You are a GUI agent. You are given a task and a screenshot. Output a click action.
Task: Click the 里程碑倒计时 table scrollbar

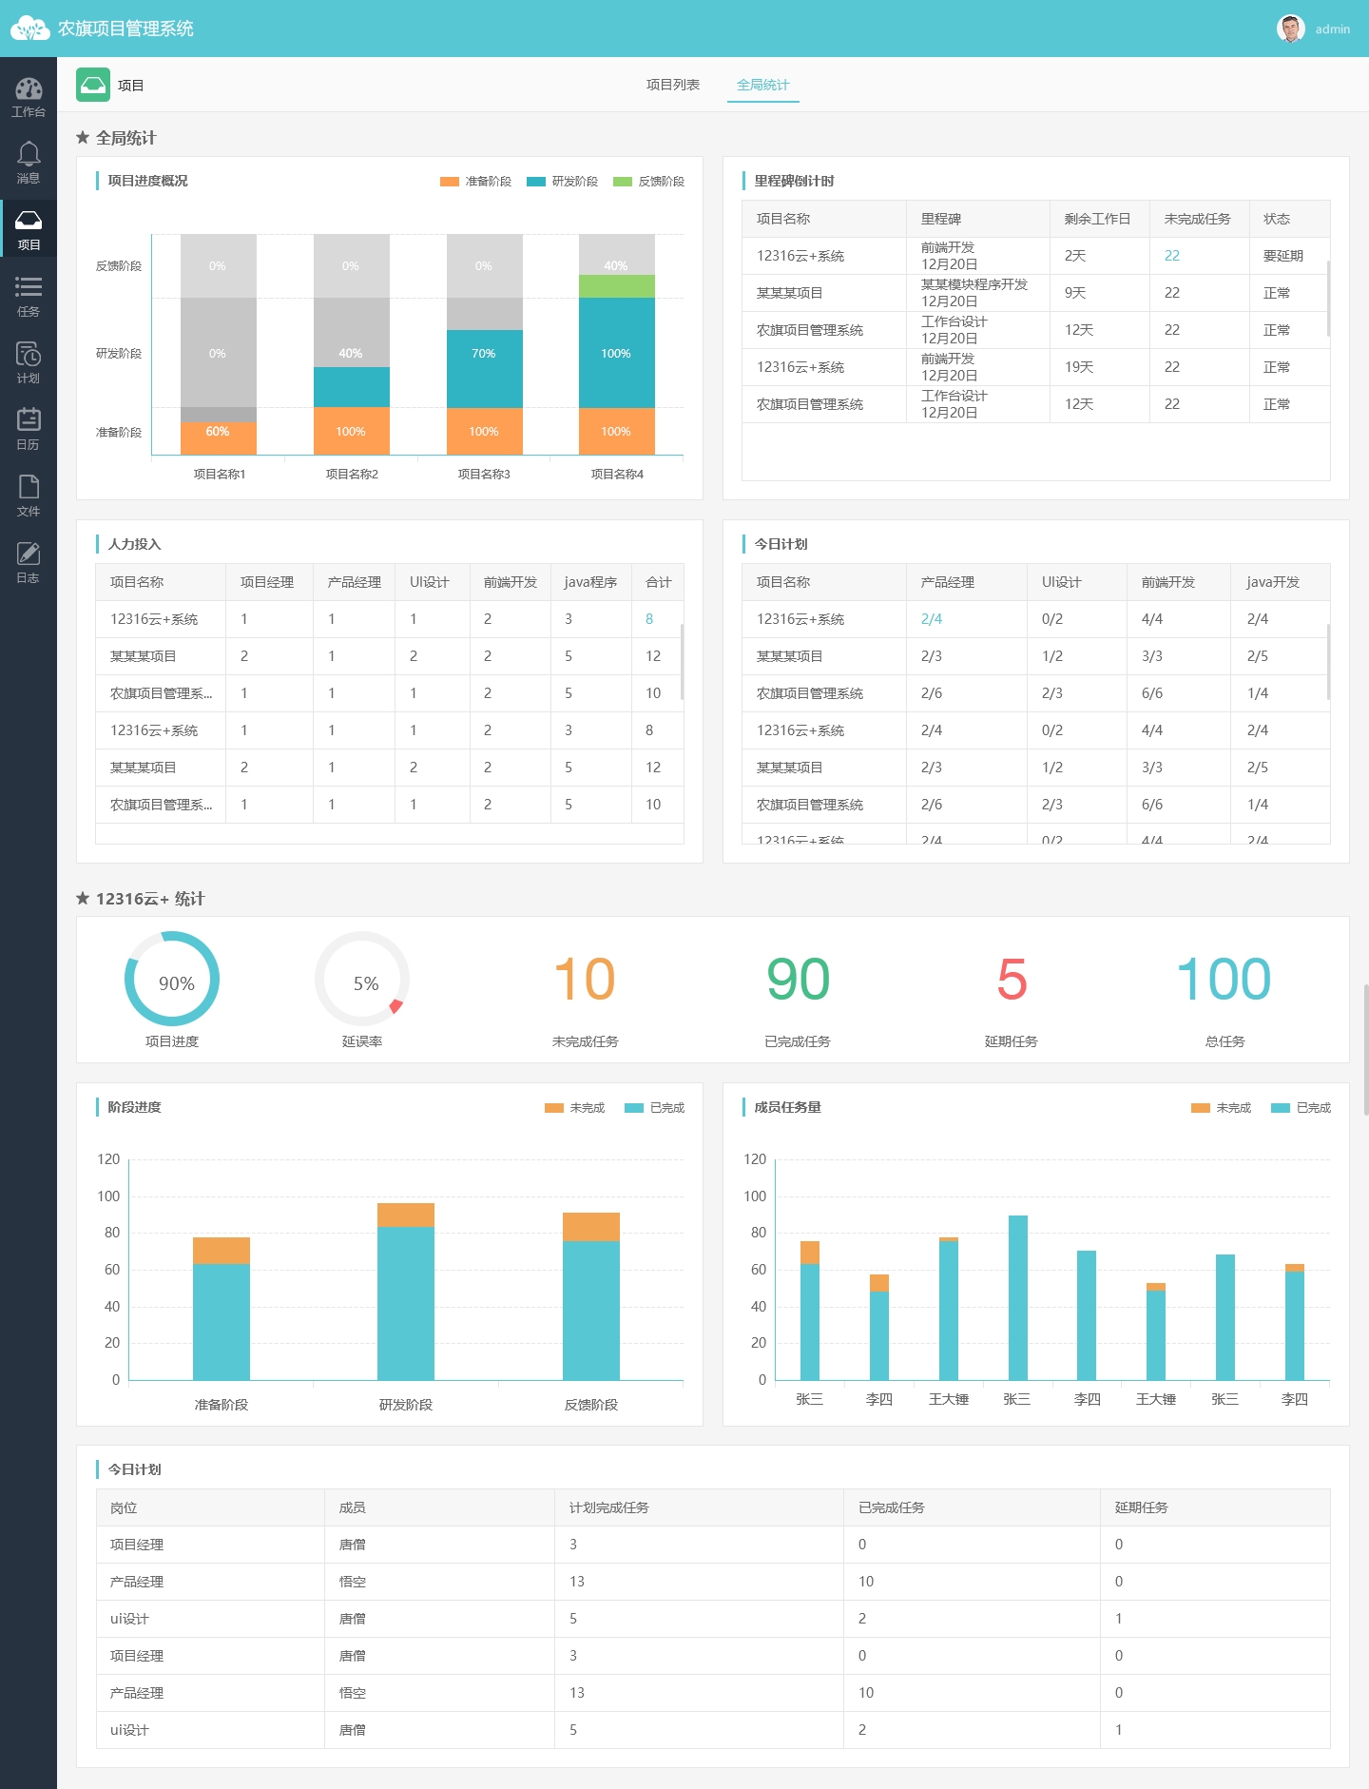1328,298
